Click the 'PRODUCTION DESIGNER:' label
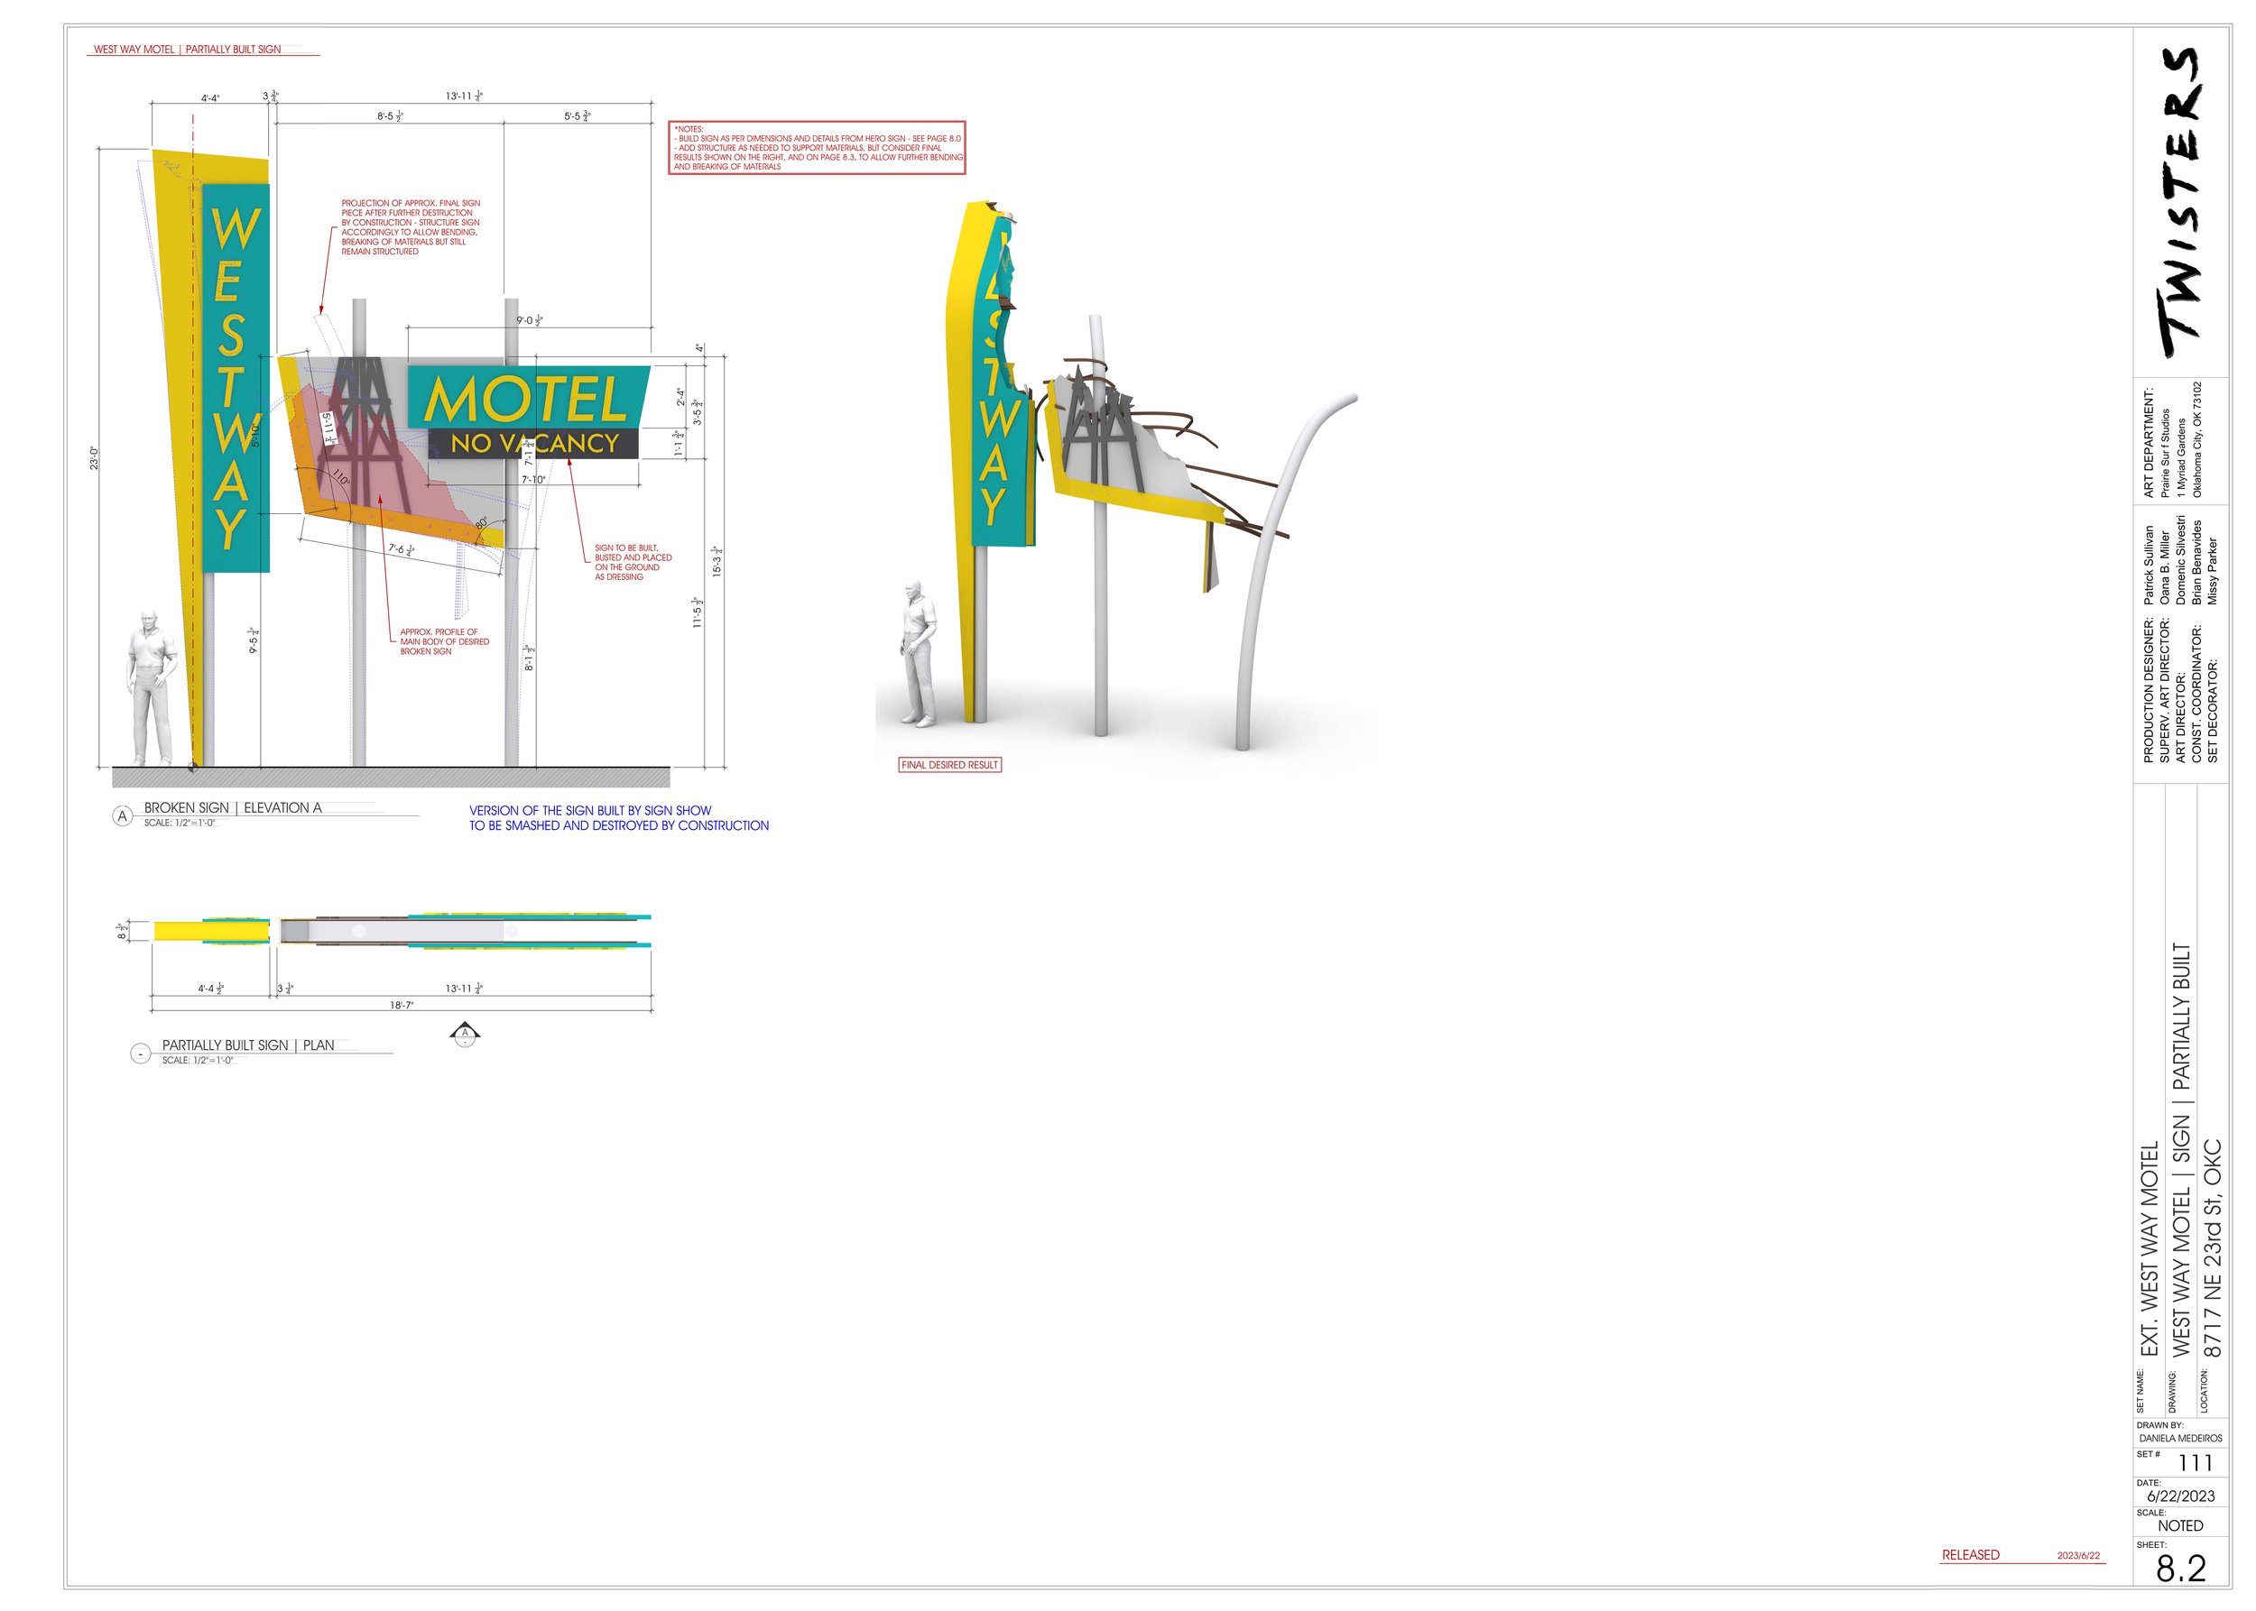 (x=2149, y=690)
